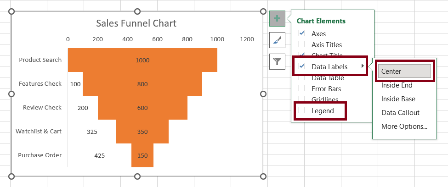Screen dimensions: 448x187
Task: Click the Sales Funnel Chart title
Action: pos(136,23)
